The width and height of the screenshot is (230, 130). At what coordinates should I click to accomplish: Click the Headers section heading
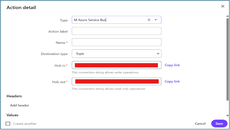point(14,96)
